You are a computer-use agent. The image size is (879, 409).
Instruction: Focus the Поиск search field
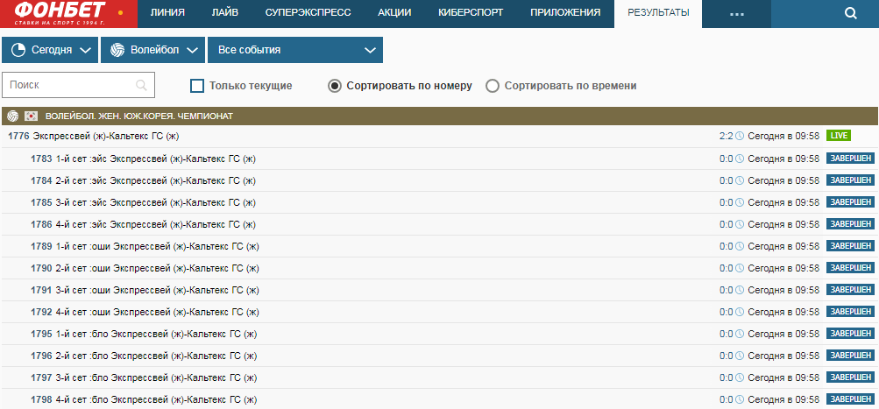pos(79,85)
